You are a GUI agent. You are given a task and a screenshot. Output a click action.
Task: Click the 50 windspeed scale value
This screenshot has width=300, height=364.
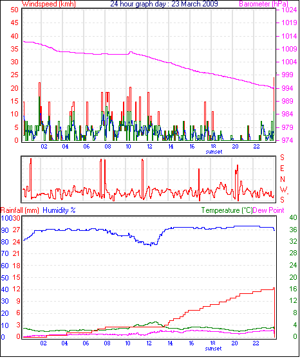(x=14, y=10)
